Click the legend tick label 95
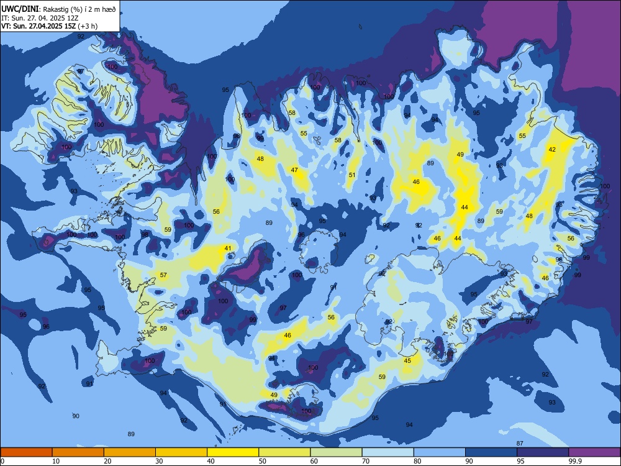The image size is (621, 466). pyautogui.click(x=521, y=461)
